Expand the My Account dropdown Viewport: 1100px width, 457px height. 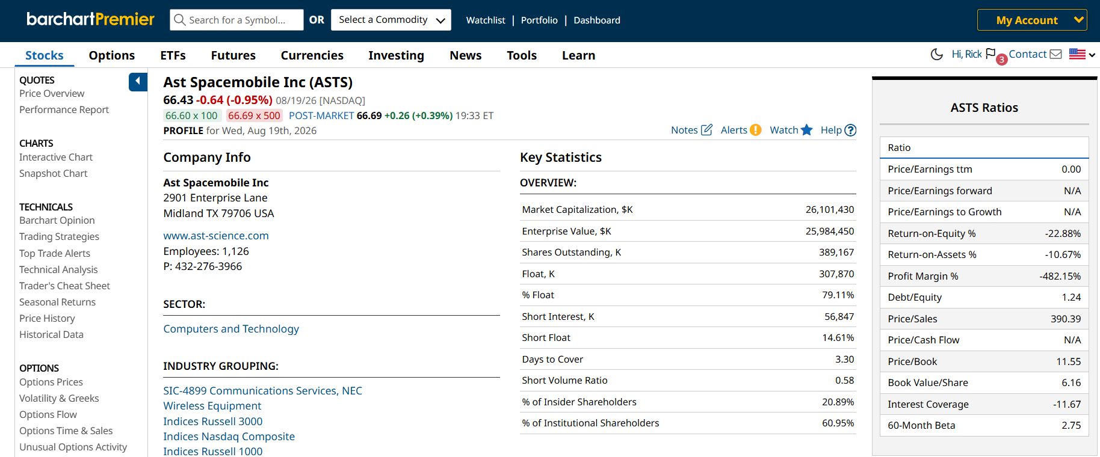point(1032,20)
